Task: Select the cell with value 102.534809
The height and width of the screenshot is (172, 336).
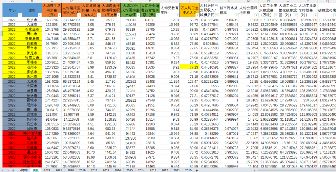Action: pos(71,143)
